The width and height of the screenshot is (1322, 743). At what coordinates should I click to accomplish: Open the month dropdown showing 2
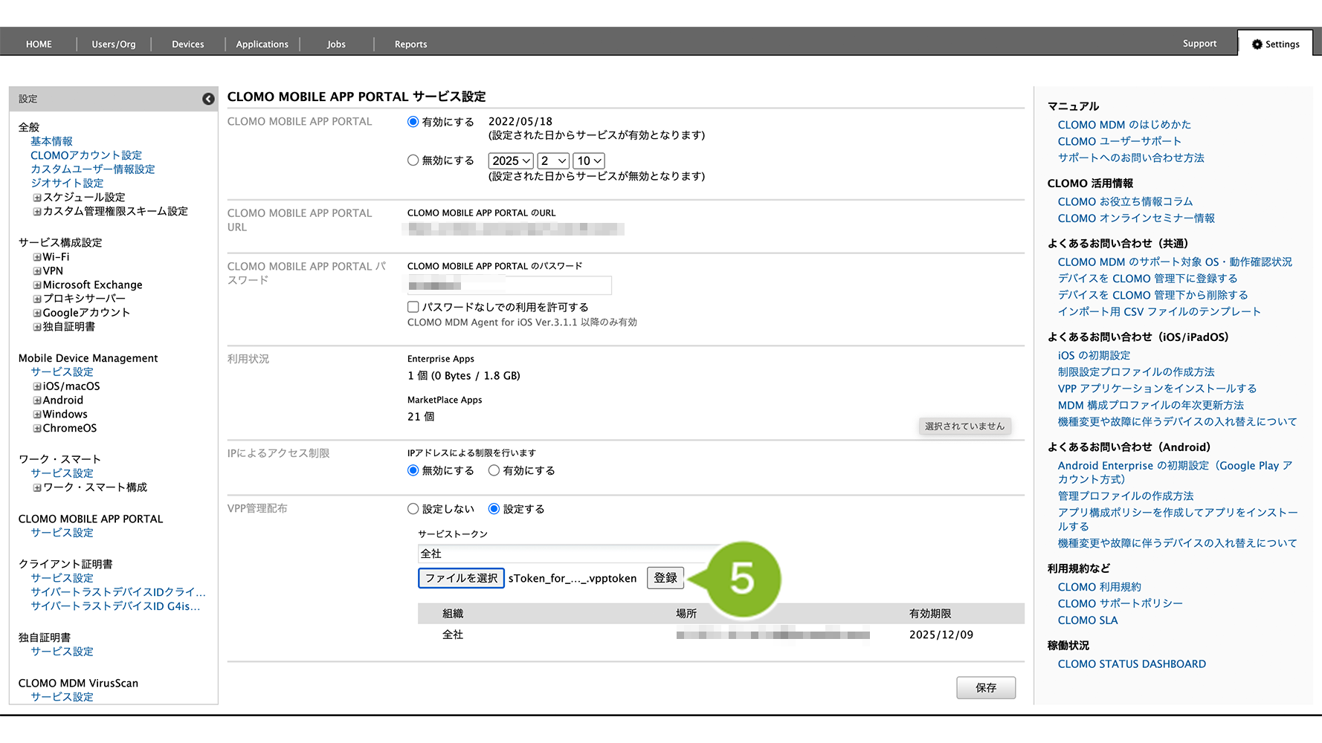(553, 161)
